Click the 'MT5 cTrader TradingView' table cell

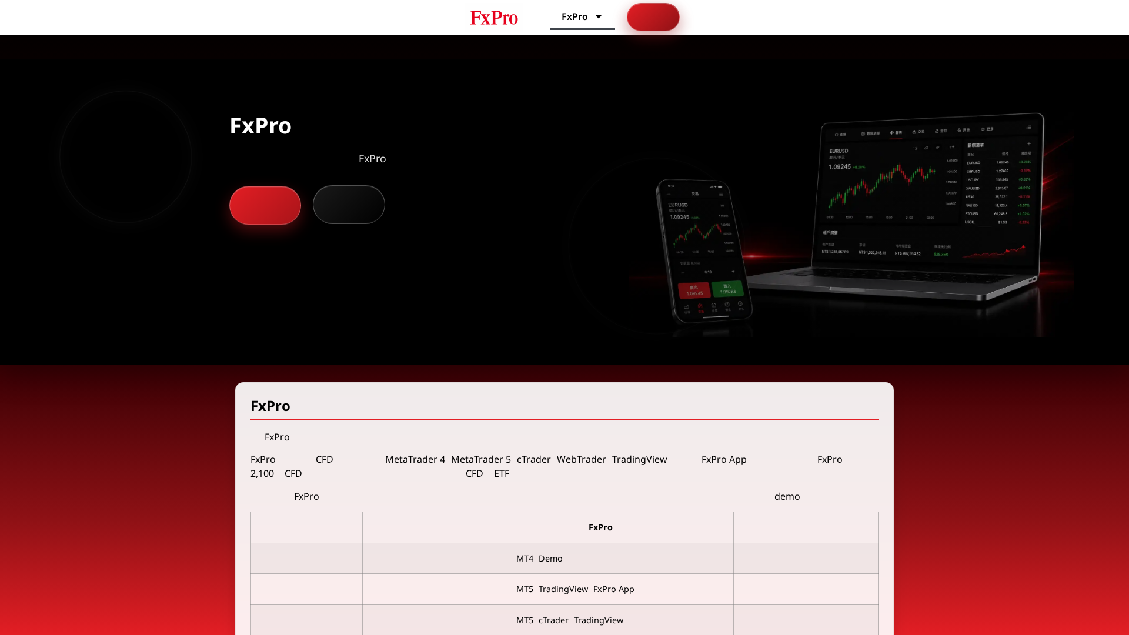(x=620, y=620)
